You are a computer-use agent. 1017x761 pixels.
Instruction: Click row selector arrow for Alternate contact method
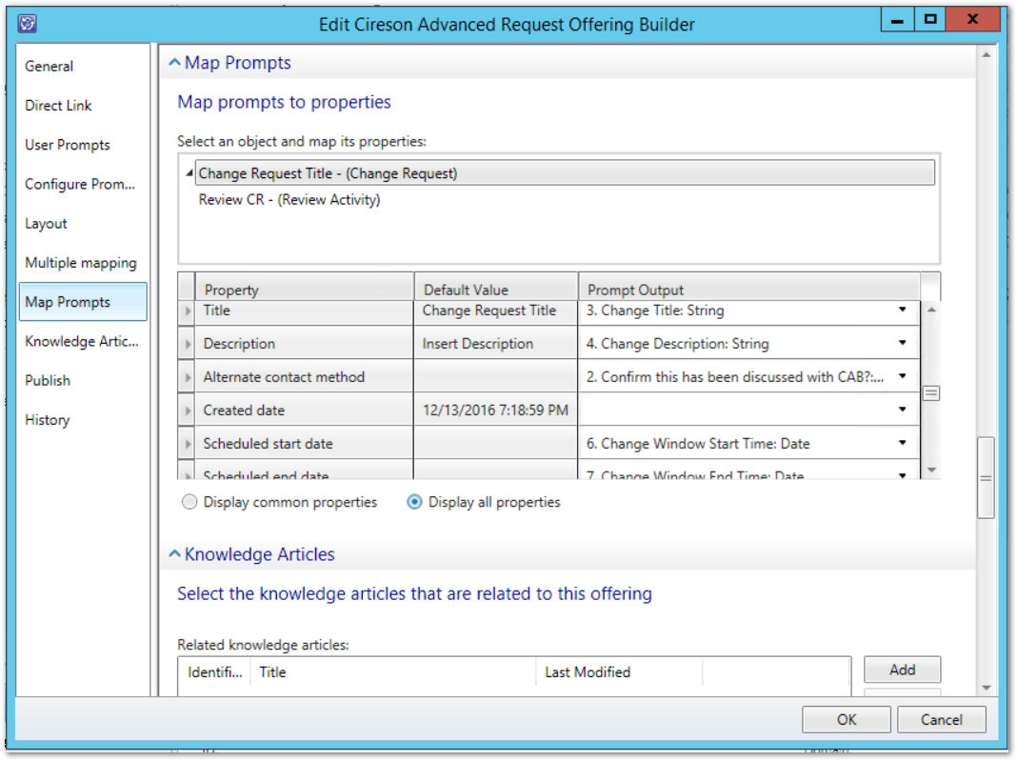coord(187,377)
